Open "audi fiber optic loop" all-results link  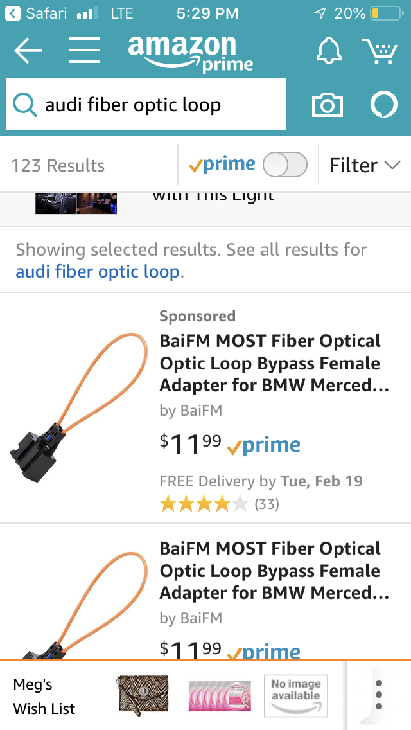[98, 272]
